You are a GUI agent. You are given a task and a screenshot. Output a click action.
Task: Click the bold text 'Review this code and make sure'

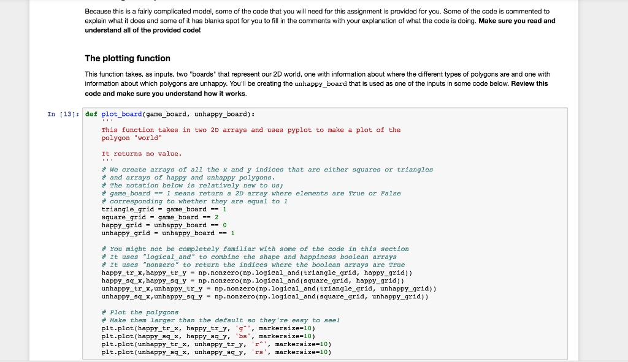(316, 88)
